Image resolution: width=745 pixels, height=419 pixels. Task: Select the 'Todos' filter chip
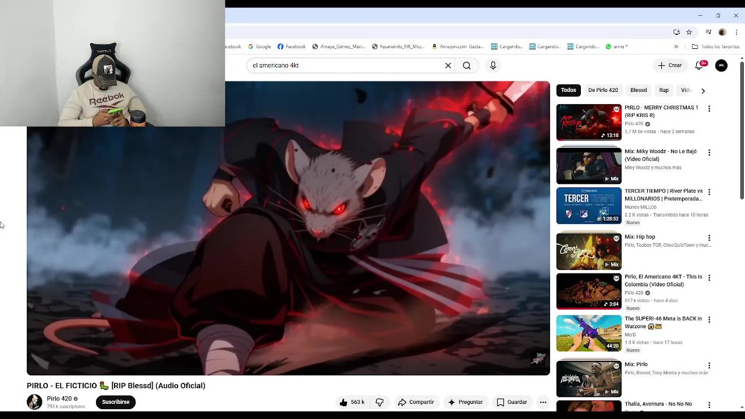(x=569, y=90)
